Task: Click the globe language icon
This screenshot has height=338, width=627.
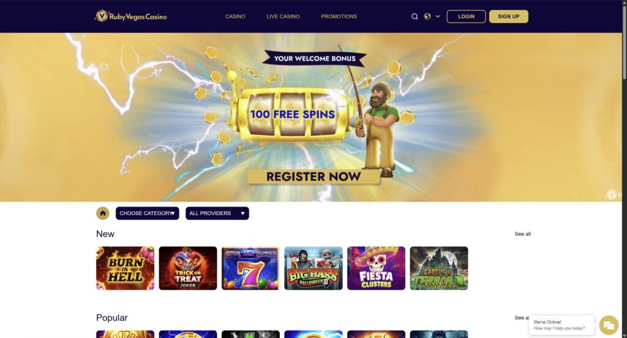Action: (x=427, y=17)
